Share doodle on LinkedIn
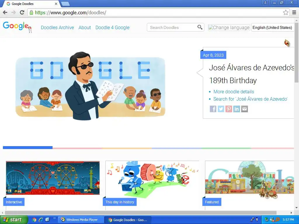 (237, 109)
